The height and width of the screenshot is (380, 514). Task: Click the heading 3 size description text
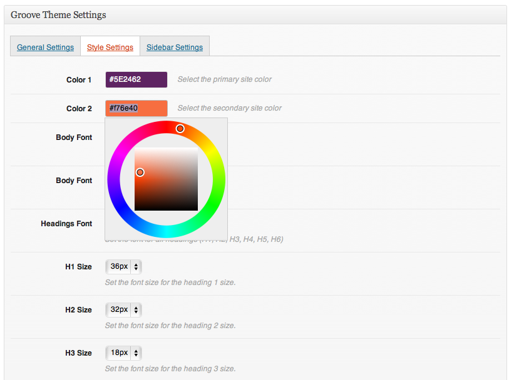coord(170,369)
